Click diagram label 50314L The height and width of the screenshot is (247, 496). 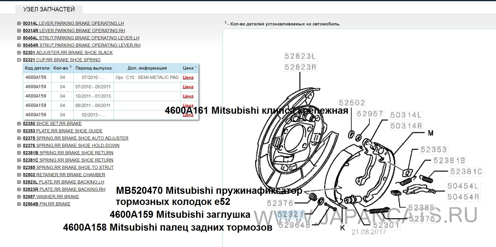coord(406,115)
